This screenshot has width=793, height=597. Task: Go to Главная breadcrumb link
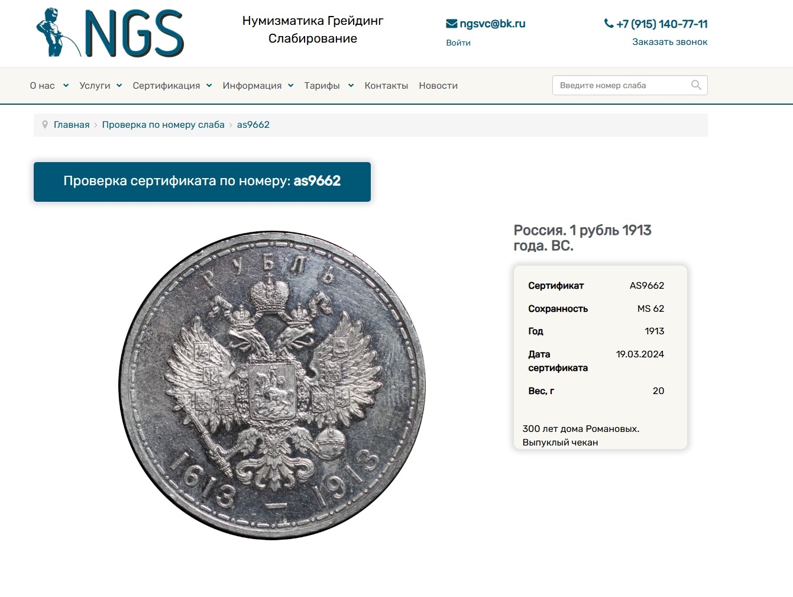[72, 125]
